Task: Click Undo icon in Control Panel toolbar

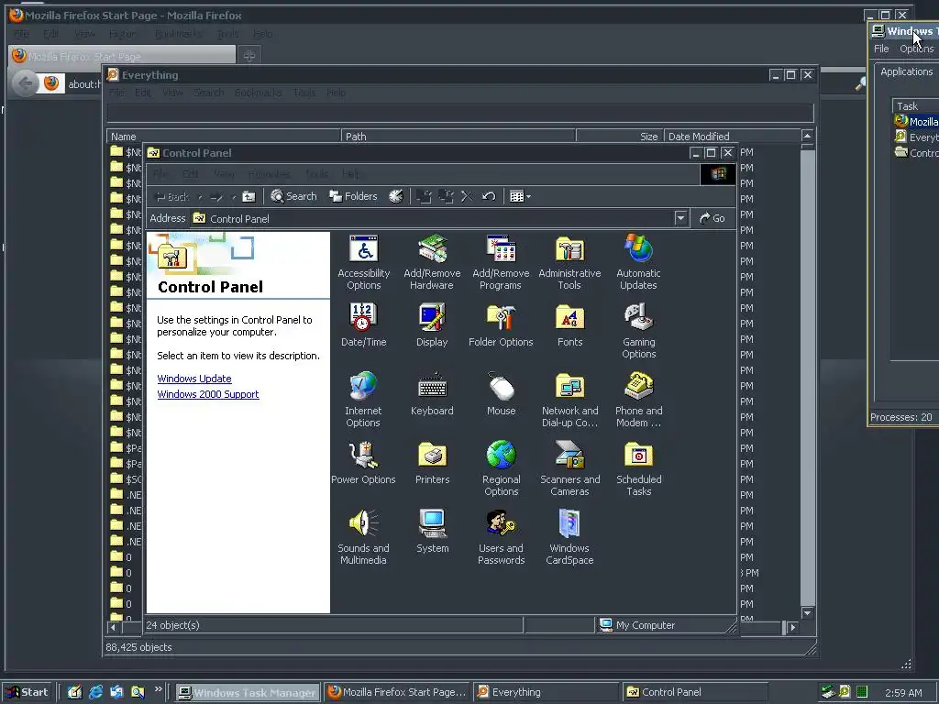Action: pos(489,196)
